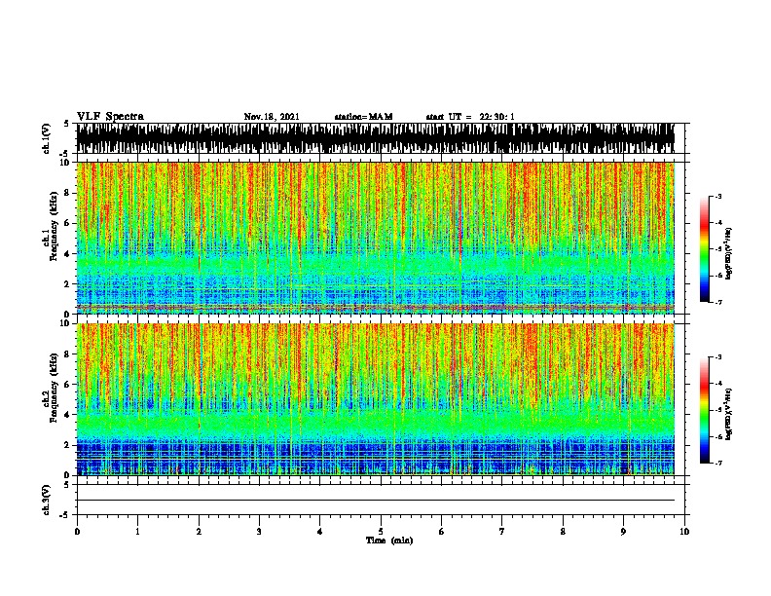Select the "start UT = 22:30: 1" text
Viewport: 771px width, 596px height.
[x=470, y=117]
